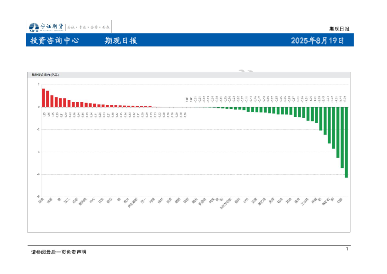Click the PVC axis label
This screenshot has height=274, width=387.
[92, 200]
